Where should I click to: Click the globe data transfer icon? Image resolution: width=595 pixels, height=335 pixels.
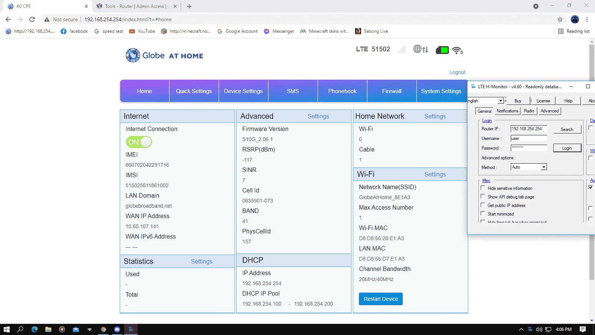pyautogui.click(x=421, y=49)
